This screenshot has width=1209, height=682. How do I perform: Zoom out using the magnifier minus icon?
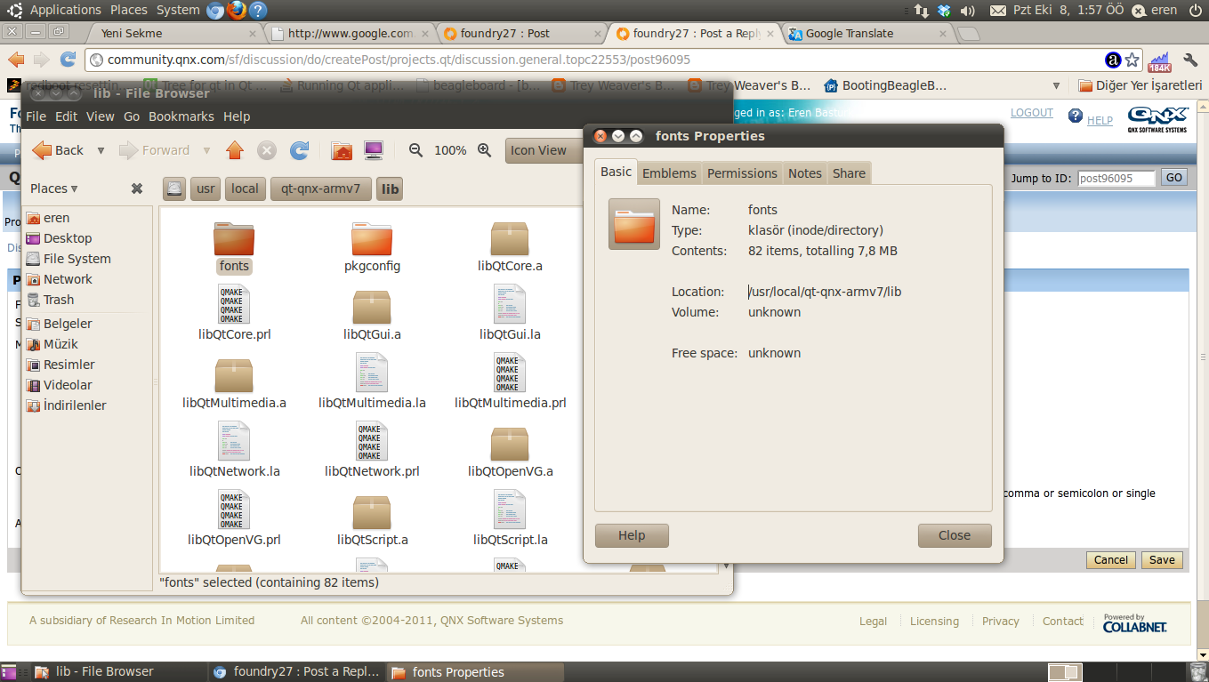[x=415, y=150]
